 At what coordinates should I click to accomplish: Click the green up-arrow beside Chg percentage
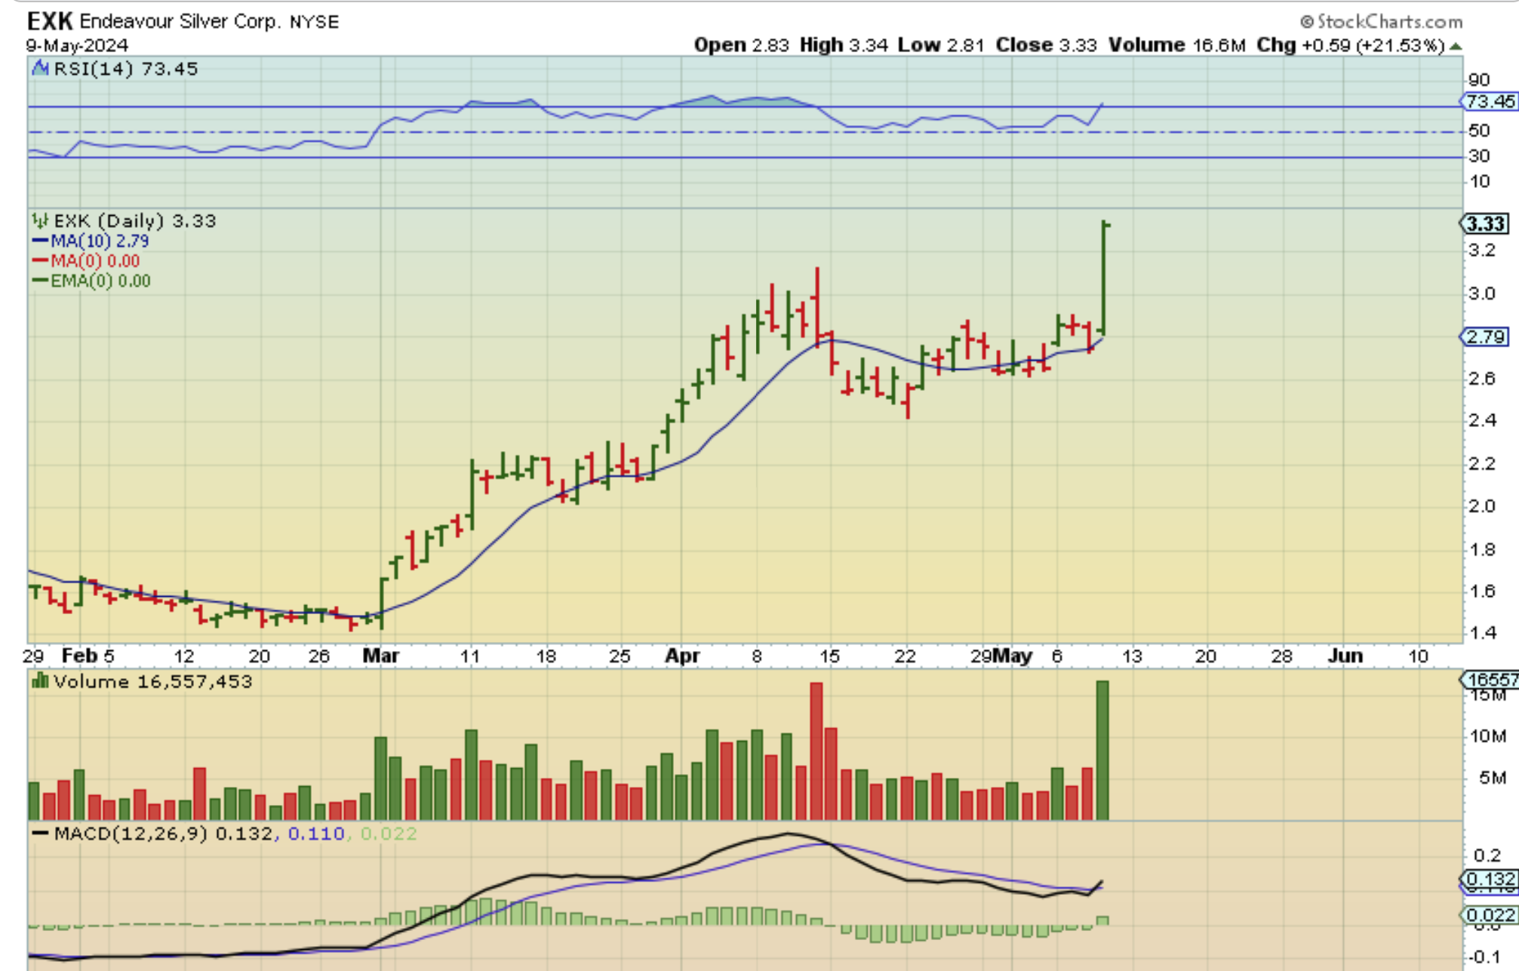[x=1456, y=46]
